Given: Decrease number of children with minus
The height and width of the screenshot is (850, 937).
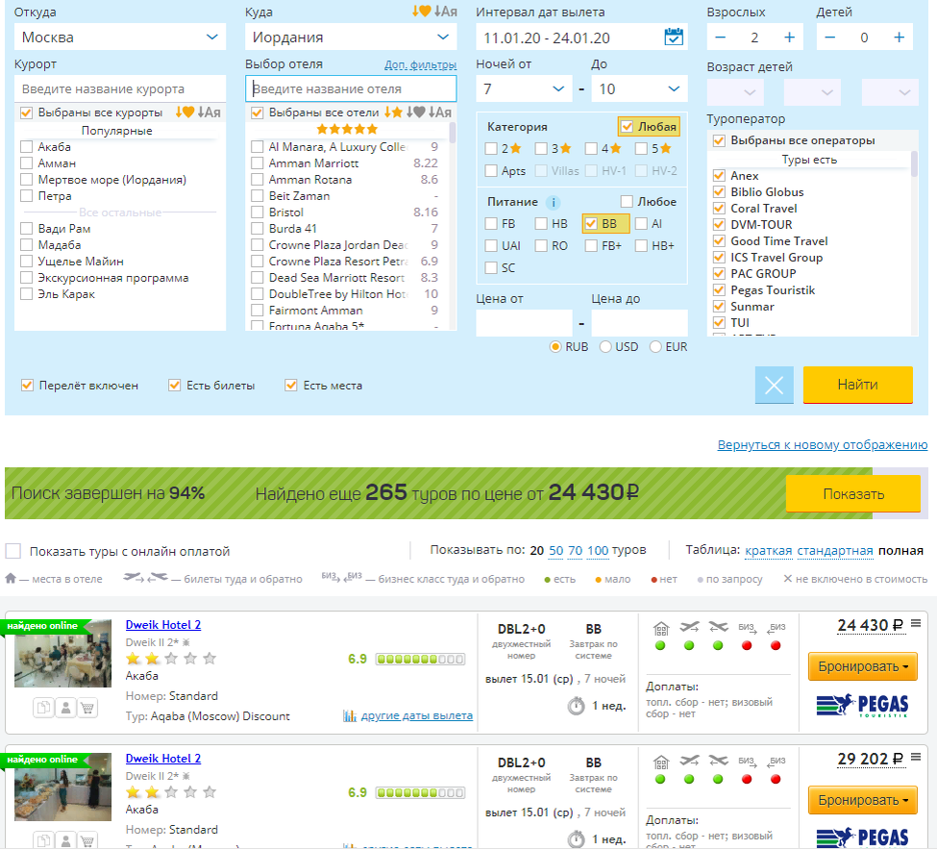Looking at the screenshot, I should [830, 37].
